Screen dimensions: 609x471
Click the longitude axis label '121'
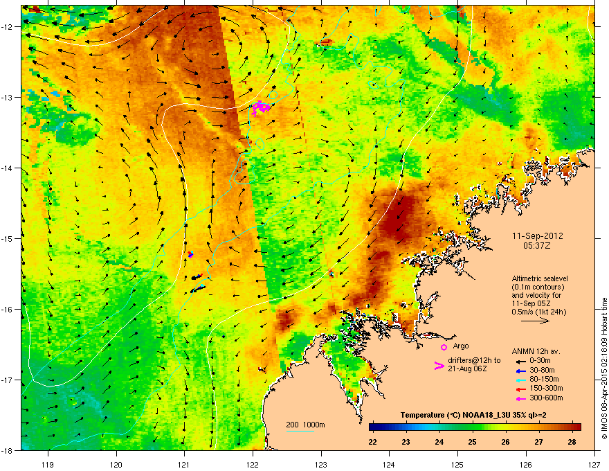click(184, 464)
